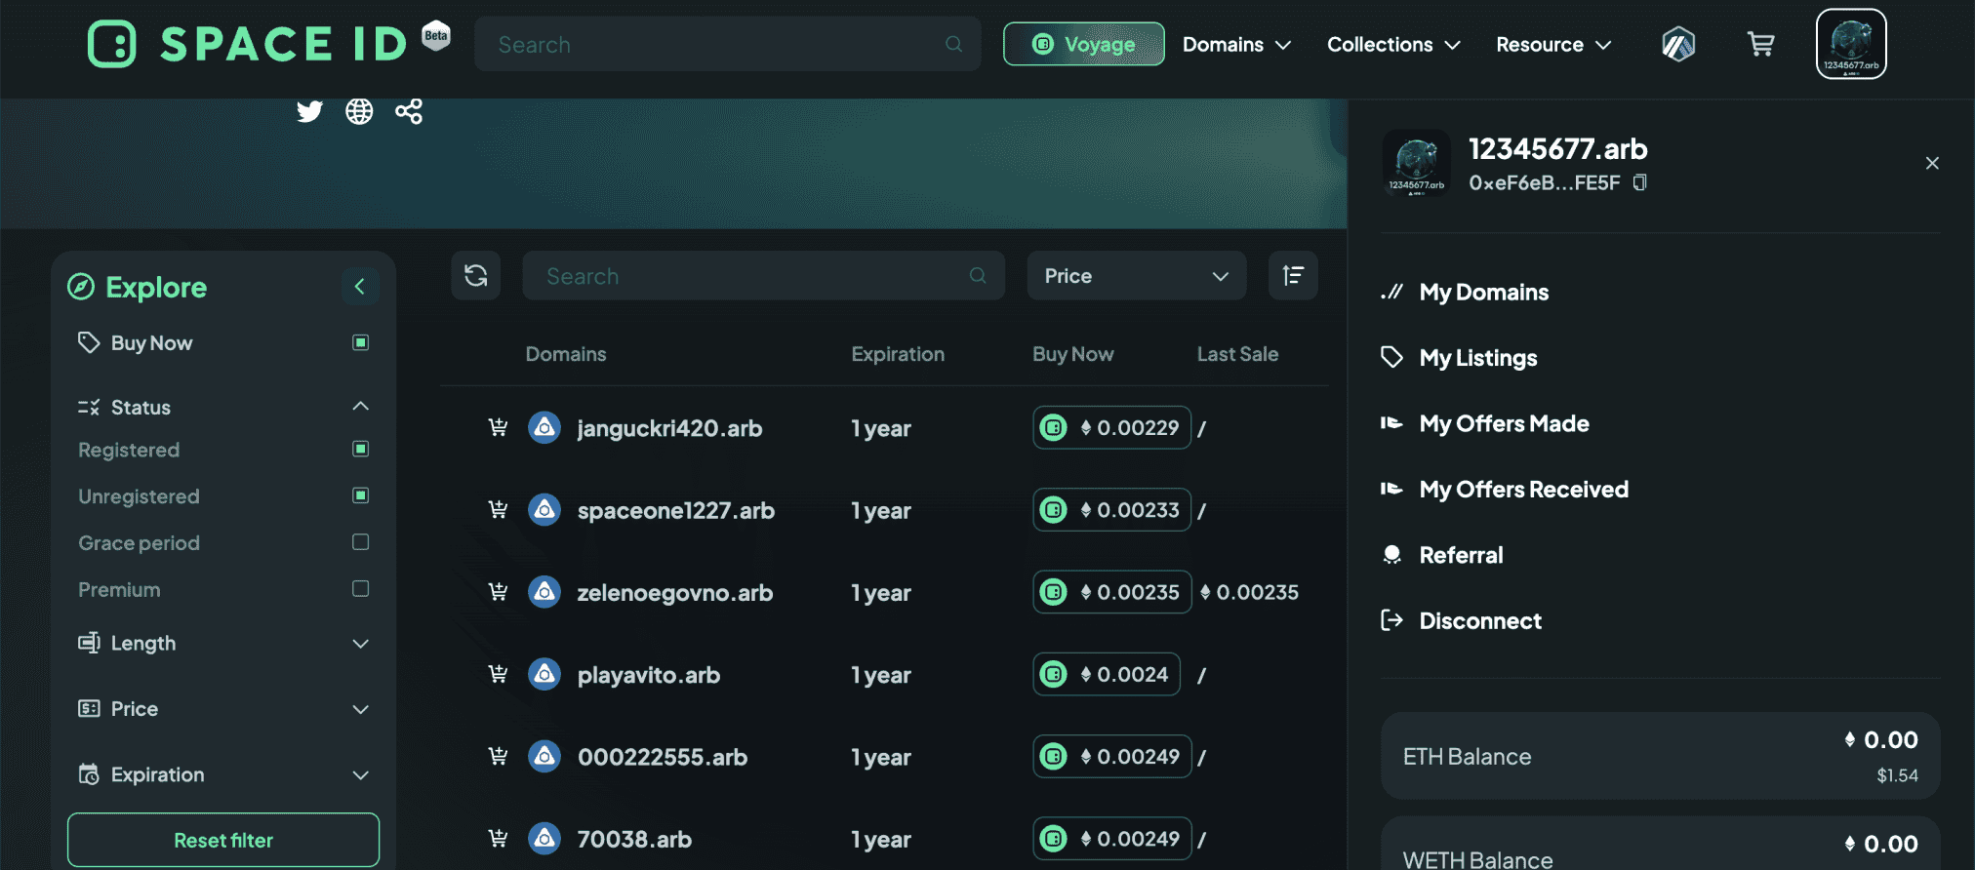Viewport: 1975px width, 870px height.
Task: Open the playavito.arb domain name
Action: (x=649, y=675)
